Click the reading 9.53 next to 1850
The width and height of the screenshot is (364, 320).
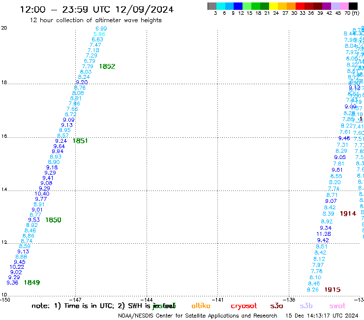click(x=34, y=220)
